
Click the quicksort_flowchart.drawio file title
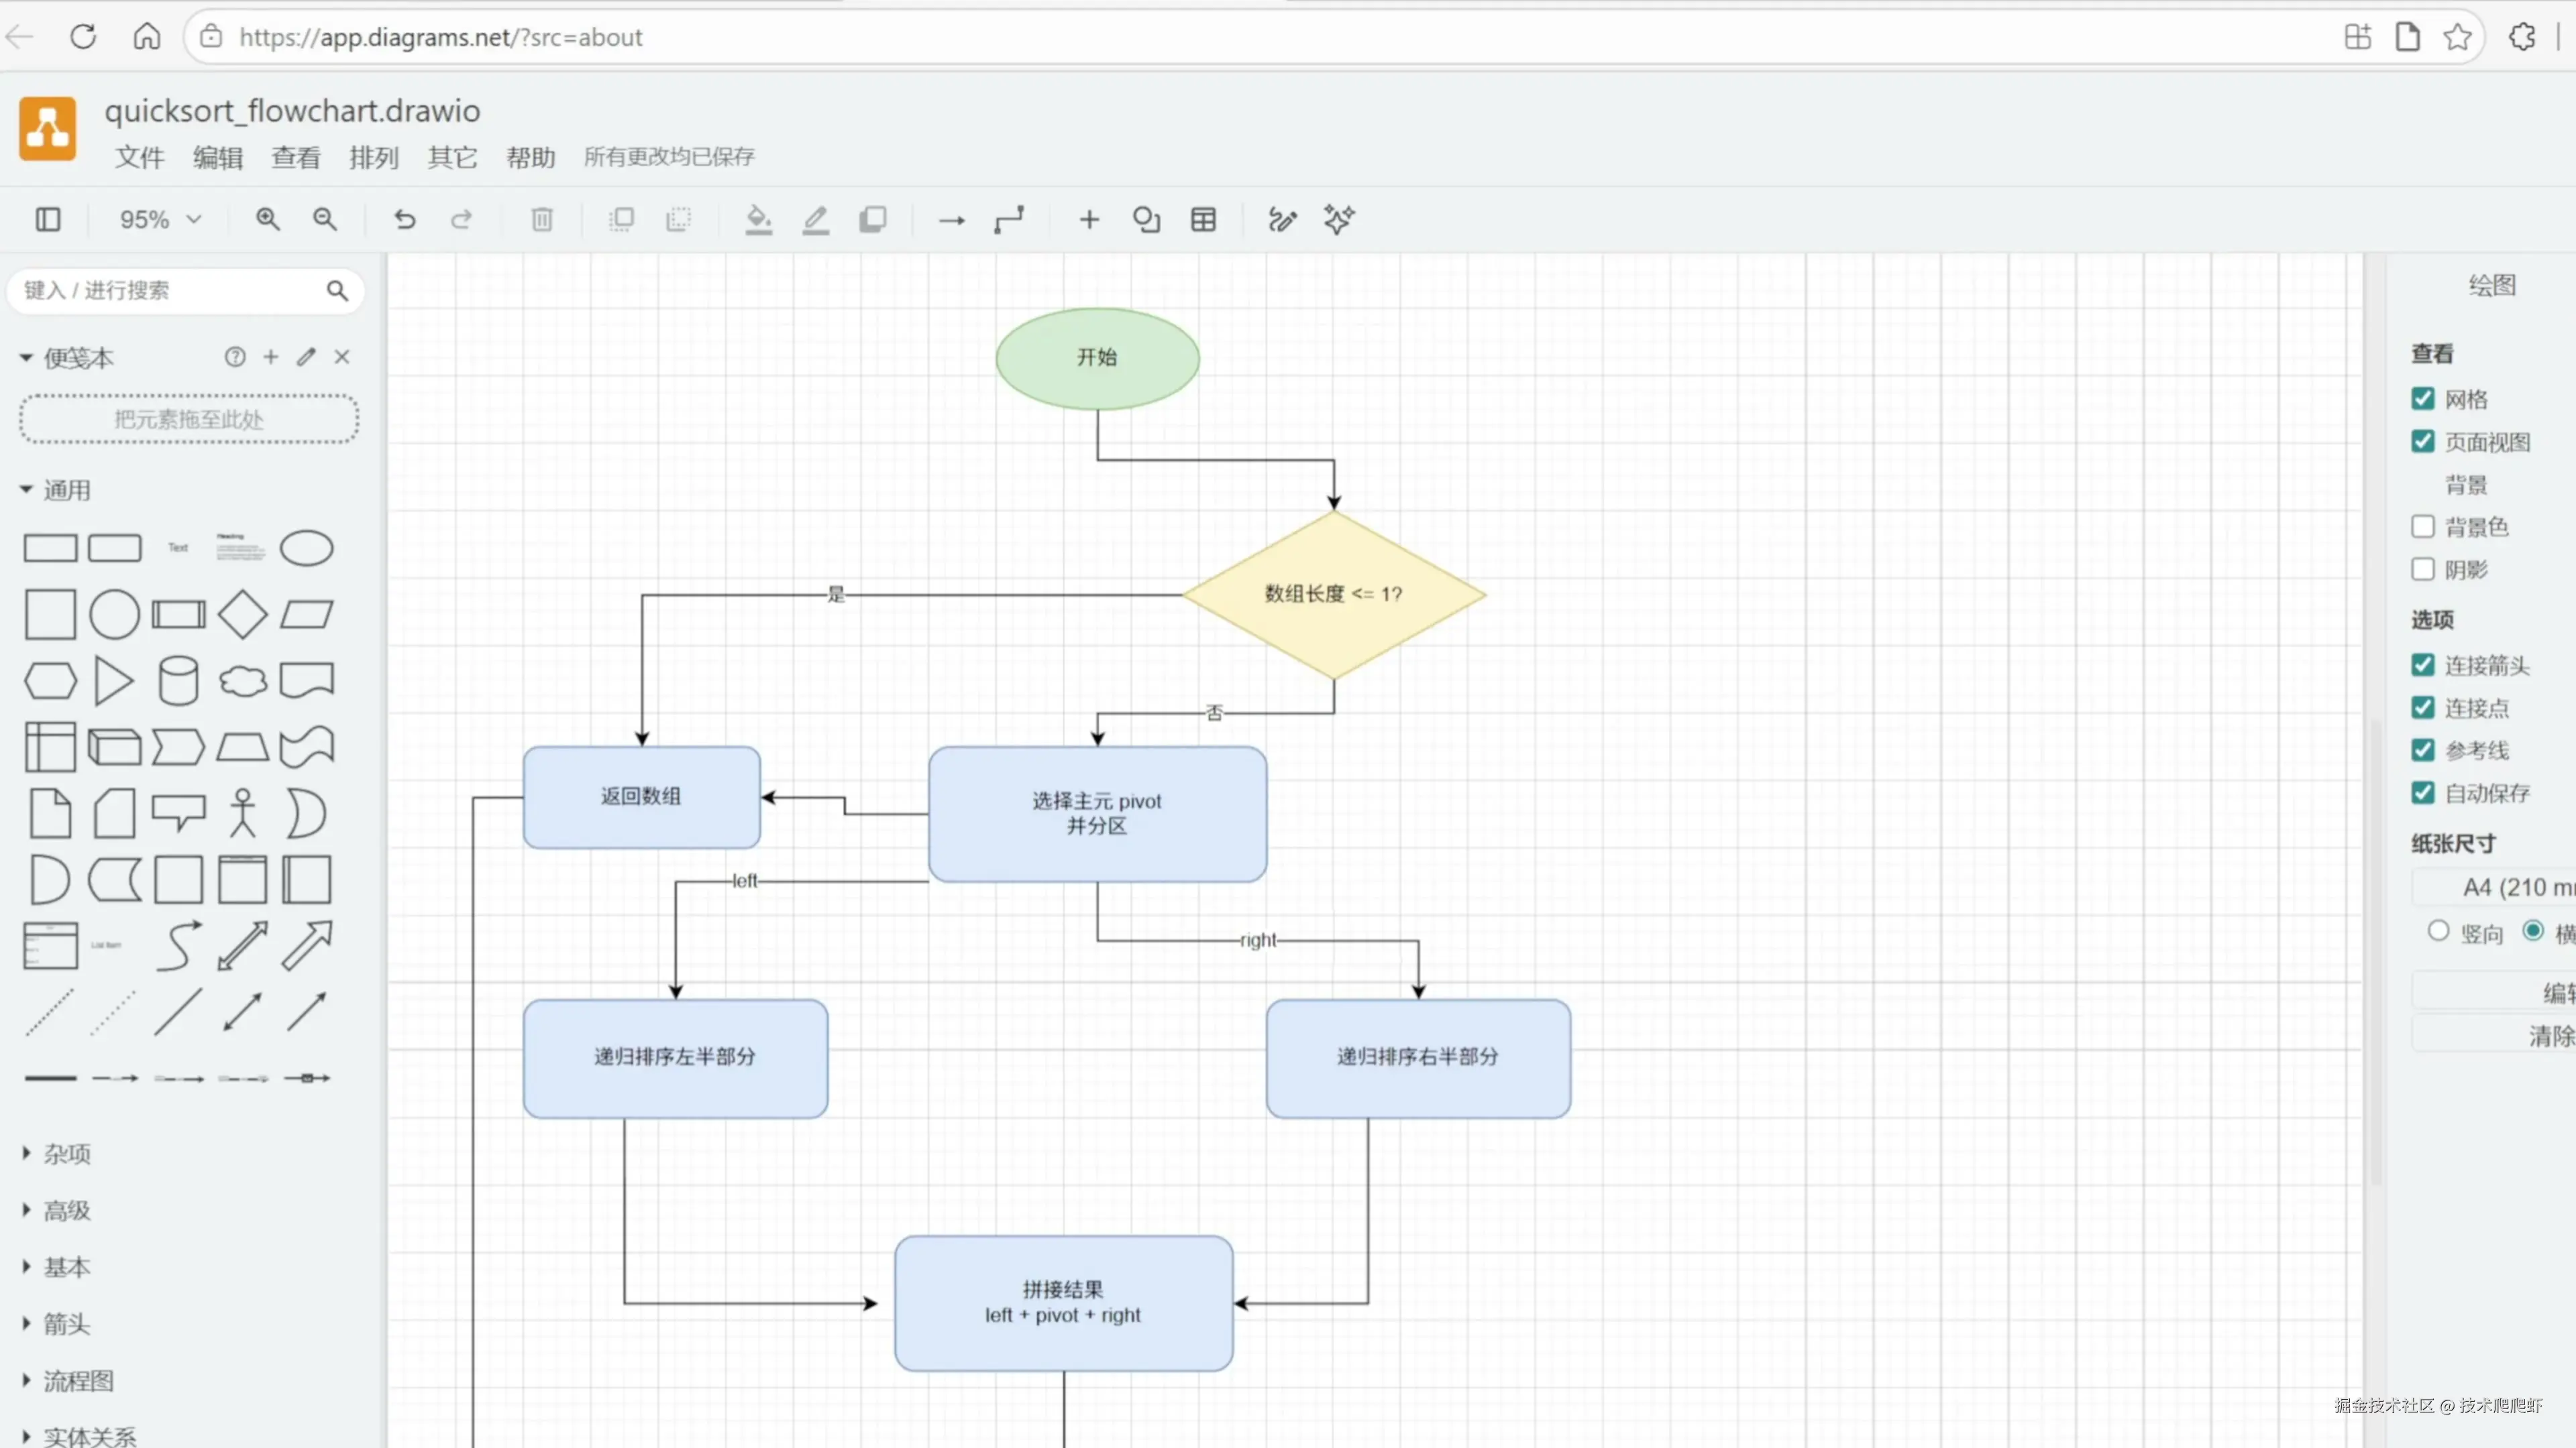(292, 111)
